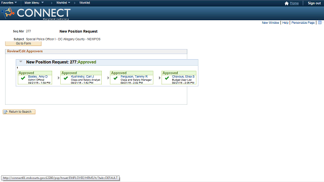Click the Class and Salary Manager text
The width and height of the screenshot is (324, 182).
point(136,80)
